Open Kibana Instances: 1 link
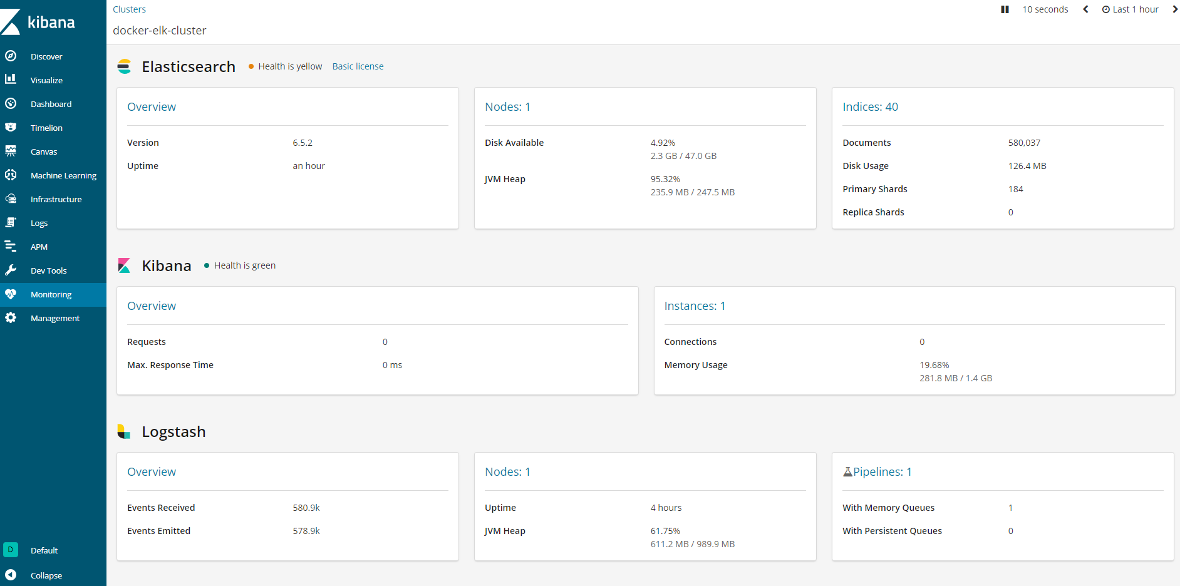This screenshot has height=586, width=1180. (695, 306)
